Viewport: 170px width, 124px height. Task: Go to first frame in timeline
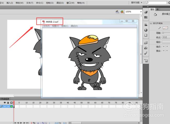[x=15, y=123]
